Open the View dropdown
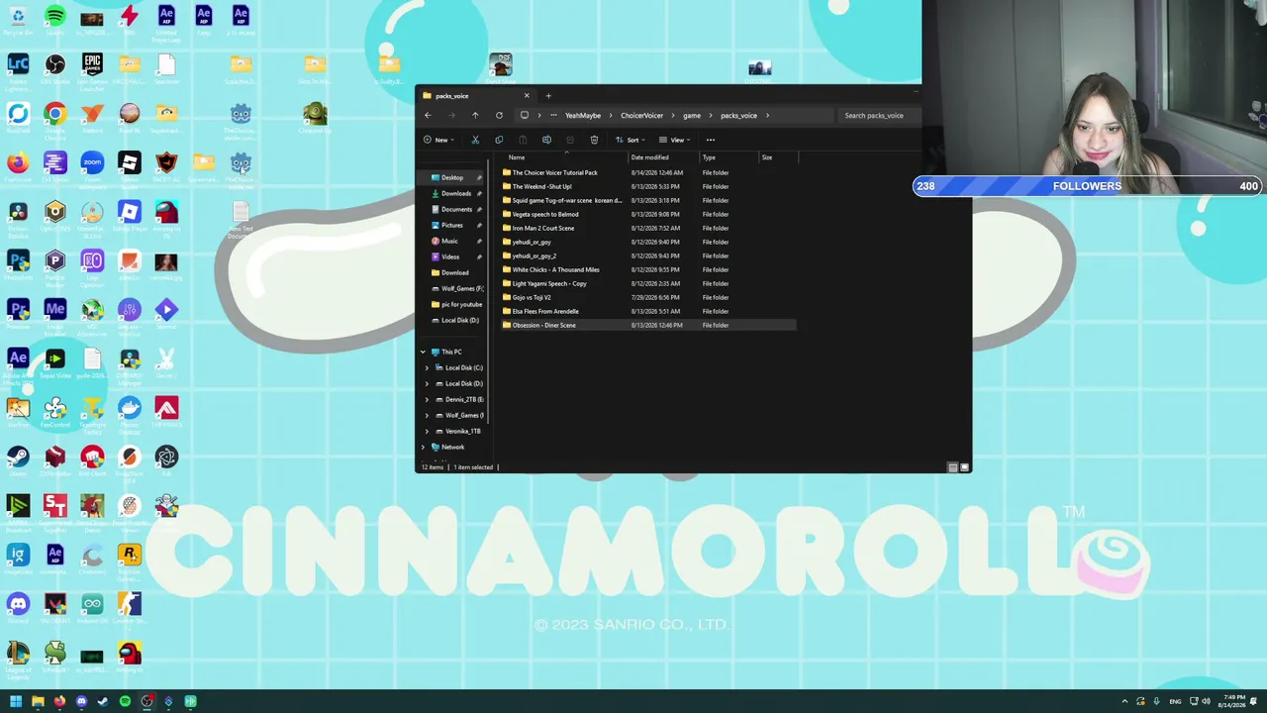 click(x=674, y=140)
